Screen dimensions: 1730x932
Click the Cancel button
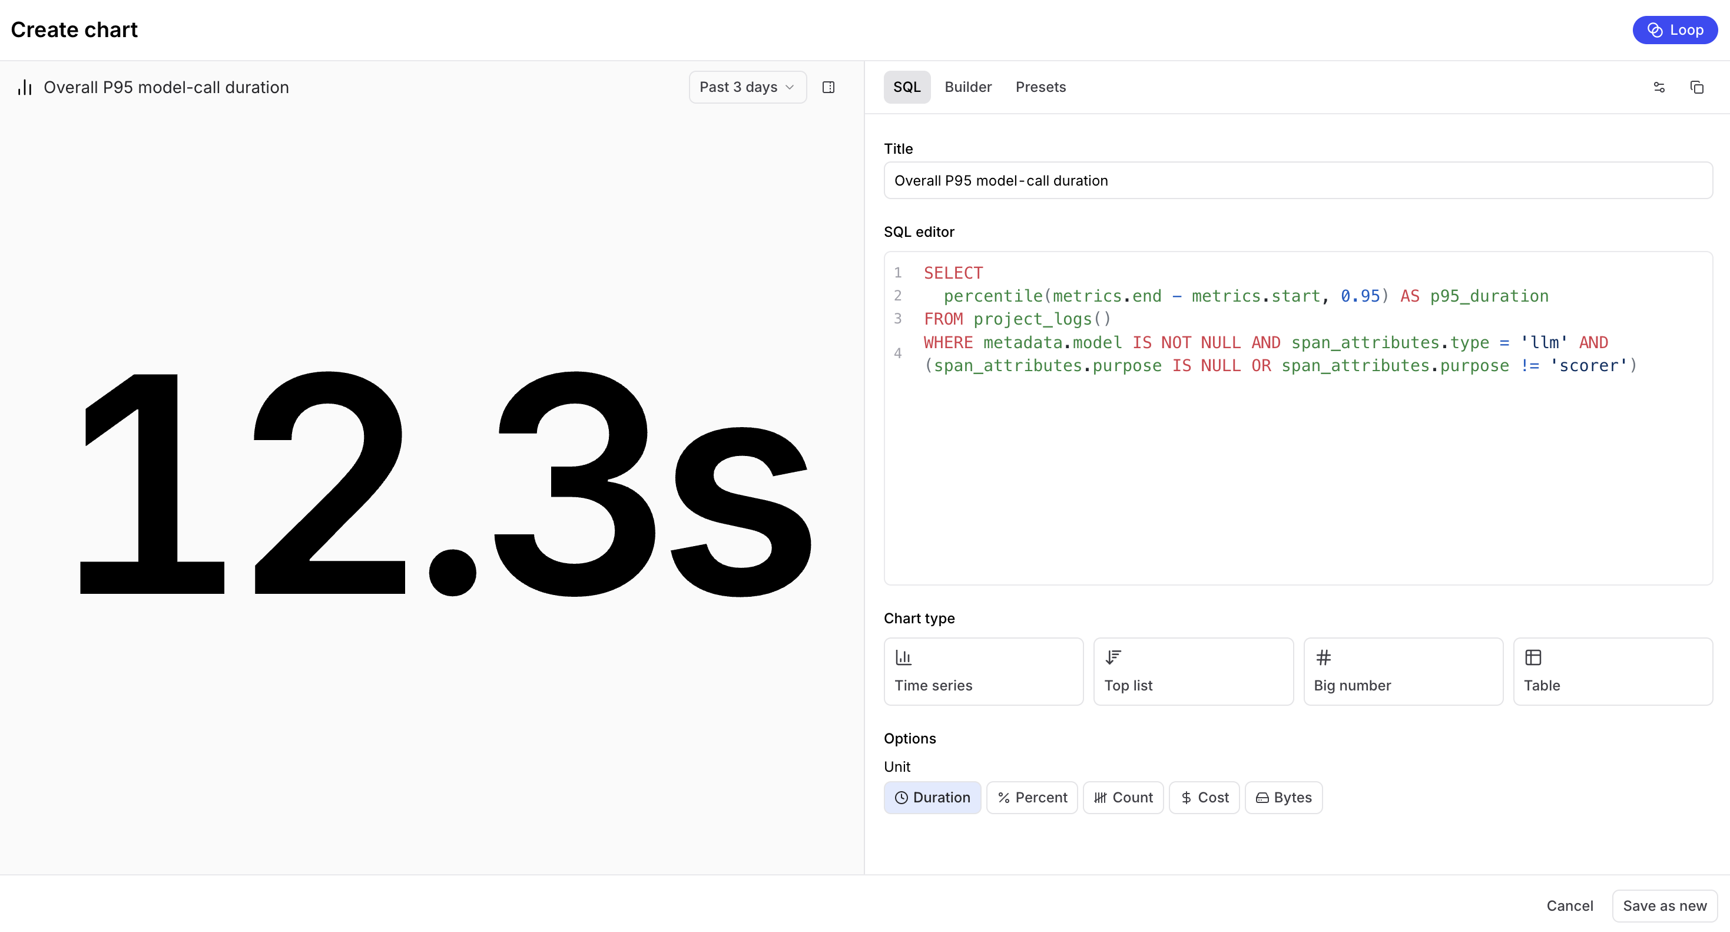[x=1569, y=906]
